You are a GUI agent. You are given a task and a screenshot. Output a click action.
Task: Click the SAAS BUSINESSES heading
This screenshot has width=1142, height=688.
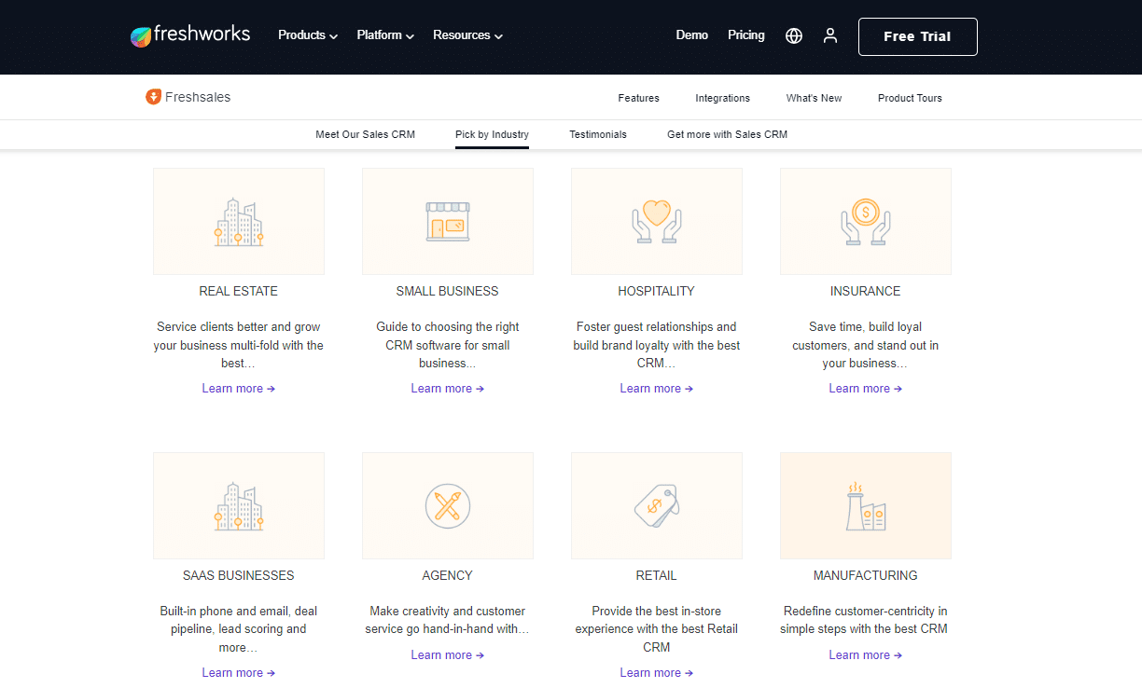click(239, 575)
